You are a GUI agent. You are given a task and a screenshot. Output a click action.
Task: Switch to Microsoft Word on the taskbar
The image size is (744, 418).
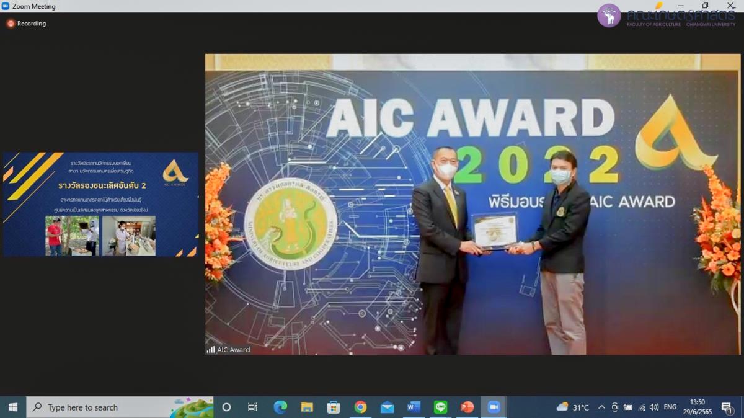pos(414,407)
